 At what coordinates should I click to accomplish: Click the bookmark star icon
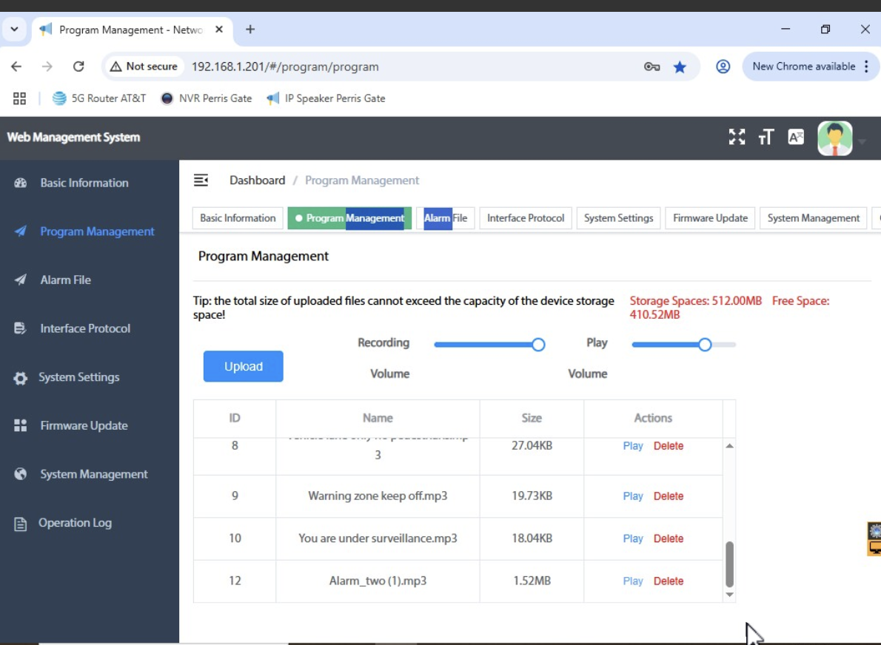point(680,67)
